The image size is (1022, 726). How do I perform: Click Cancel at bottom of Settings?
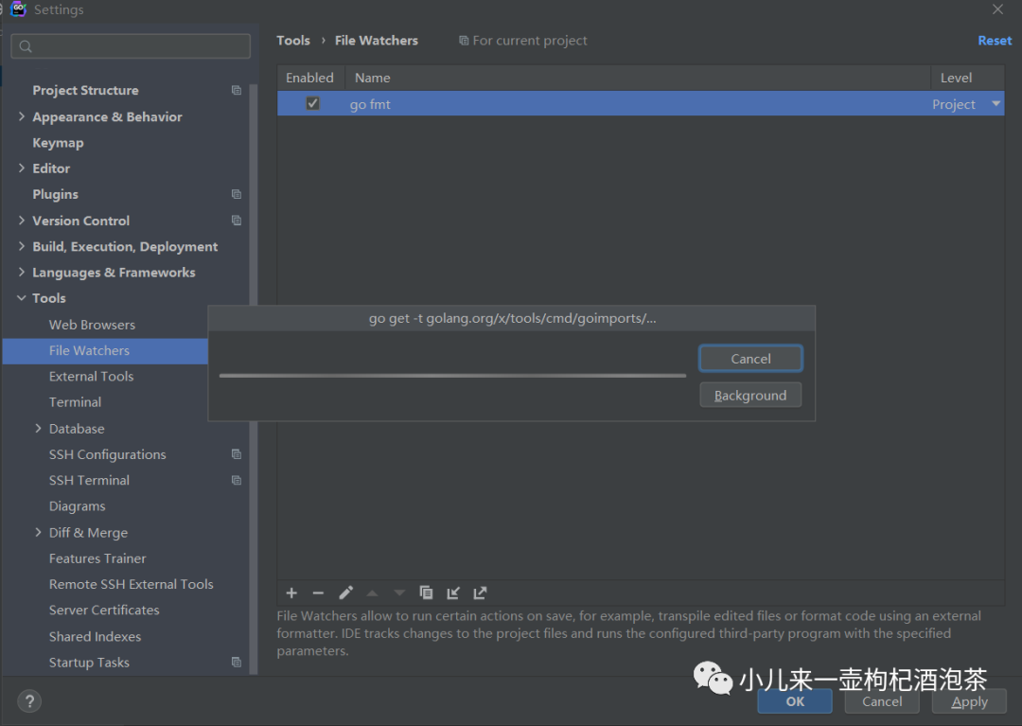coord(882,701)
